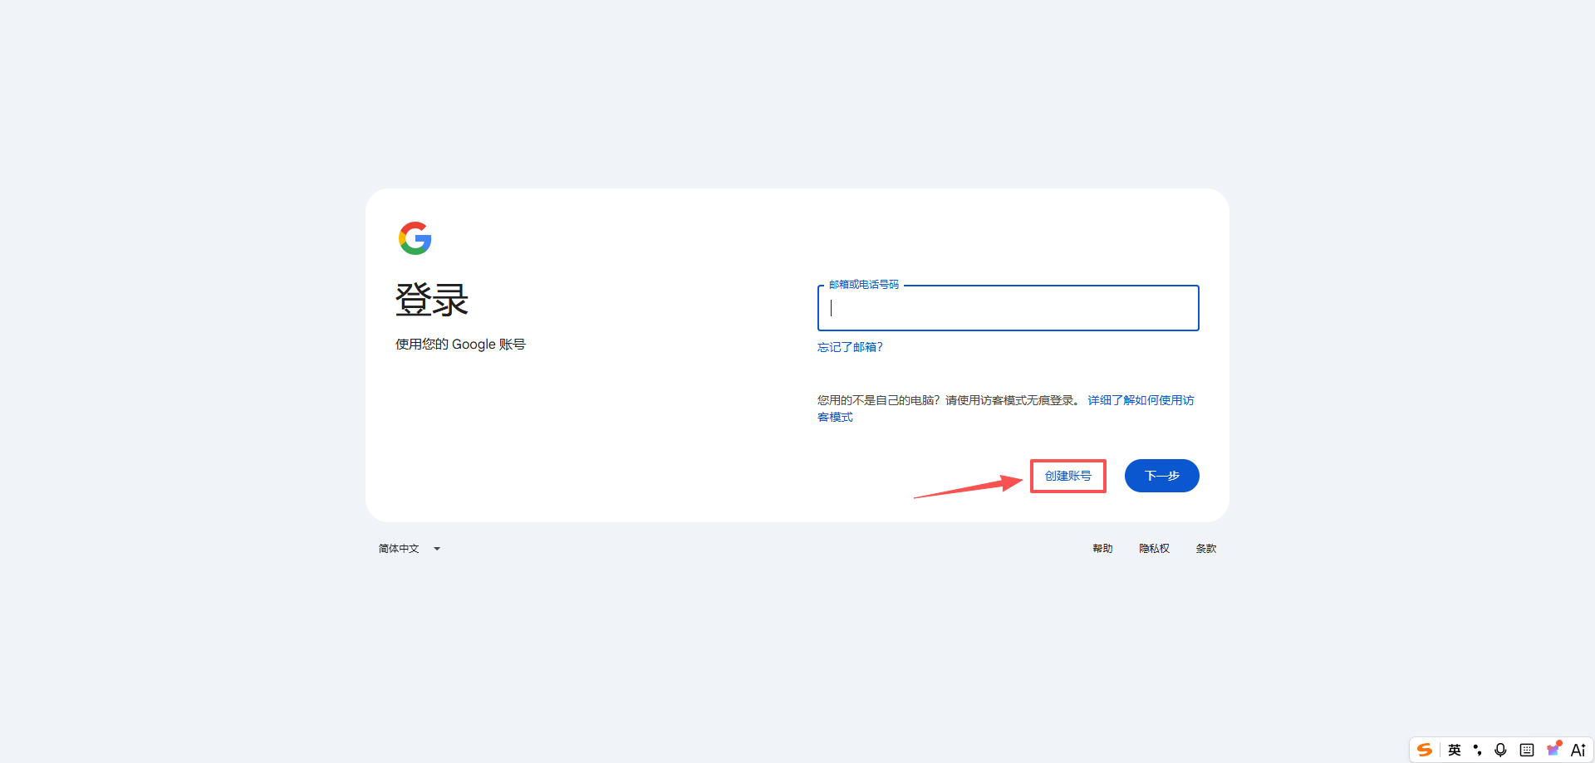Open the soft keyboard icon in IME bar
This screenshot has width=1595, height=763.
pos(1527,750)
